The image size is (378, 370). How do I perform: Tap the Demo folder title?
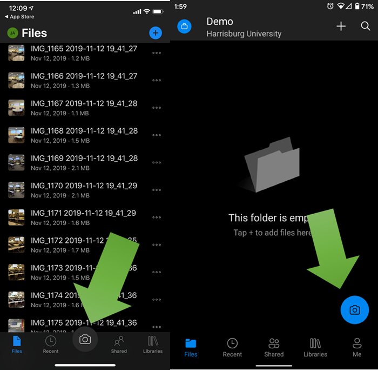point(220,22)
